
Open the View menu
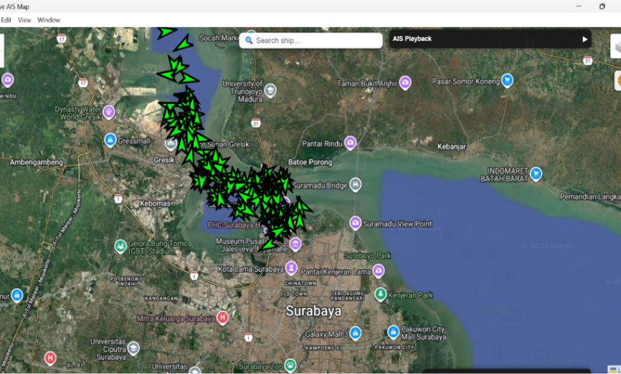[24, 20]
